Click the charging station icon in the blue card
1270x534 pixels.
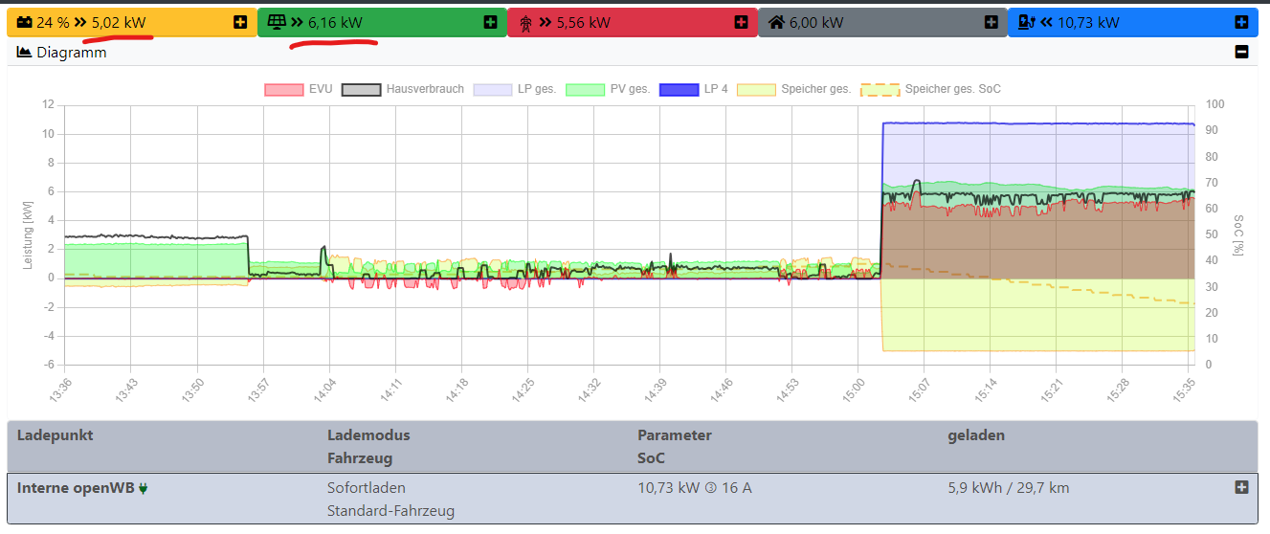(1027, 22)
